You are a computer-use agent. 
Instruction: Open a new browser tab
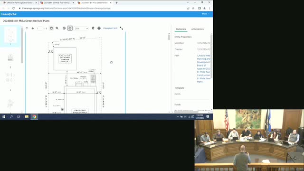click(116, 3)
